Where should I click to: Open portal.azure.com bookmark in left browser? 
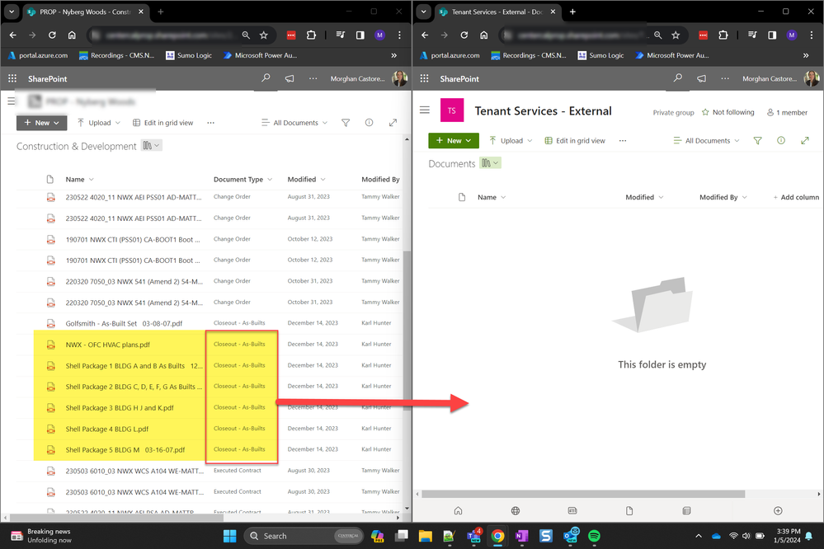(x=38, y=55)
